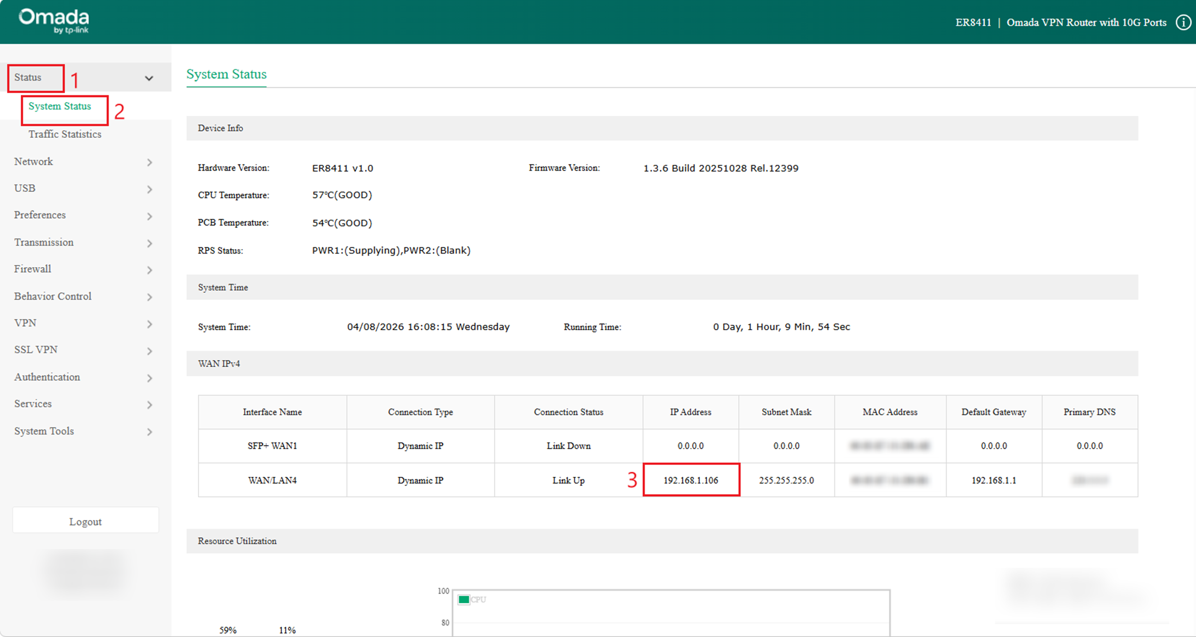
Task: Click the Status menu item
Action: (x=28, y=77)
